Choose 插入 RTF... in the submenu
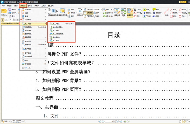 pos(62,40)
